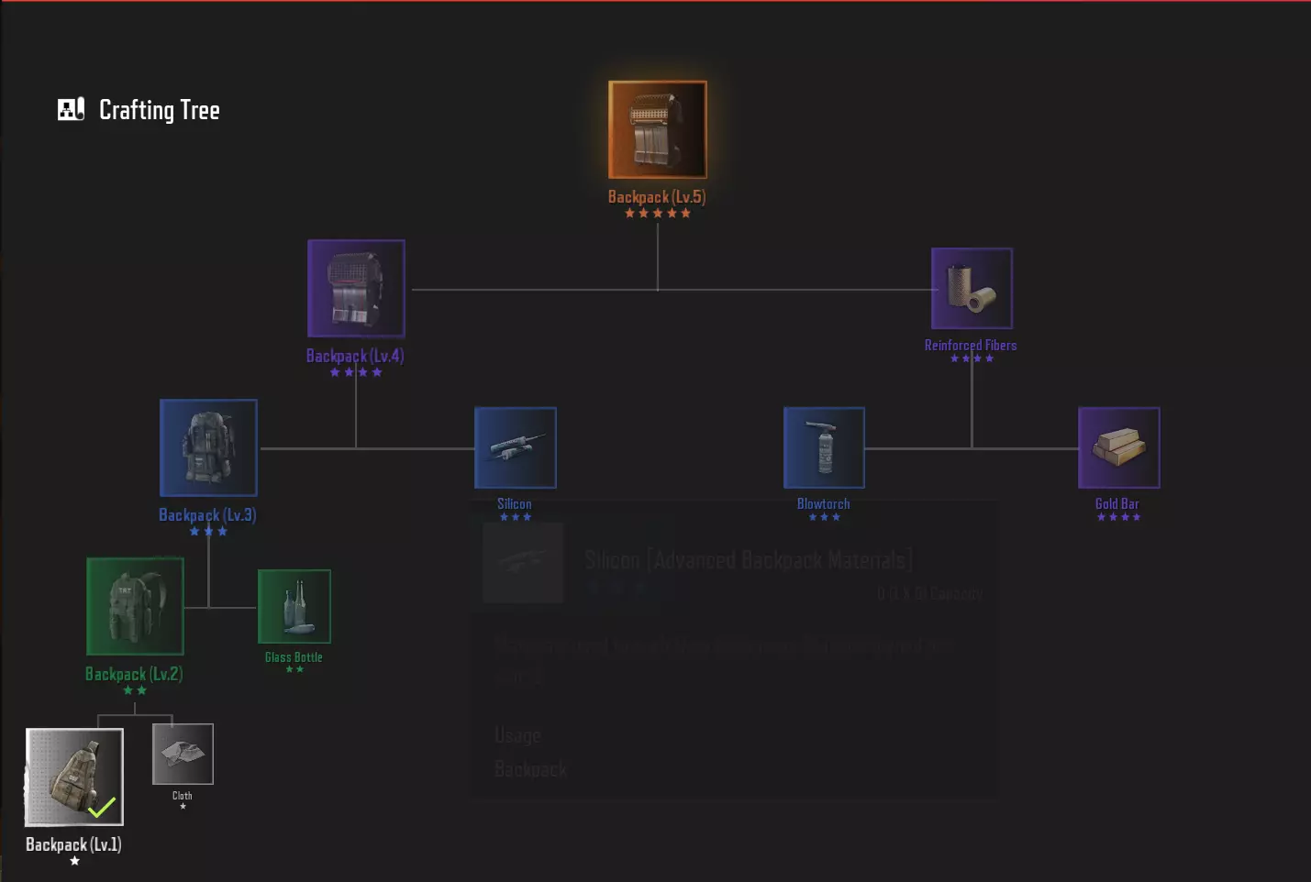Click the "Backpack (Lv.4)" label

coord(355,356)
